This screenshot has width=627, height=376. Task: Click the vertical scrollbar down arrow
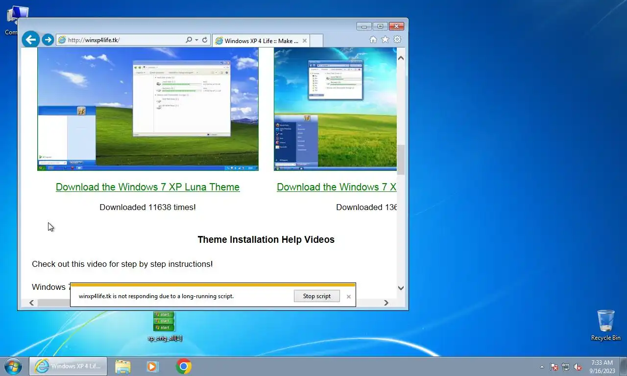coord(401,288)
